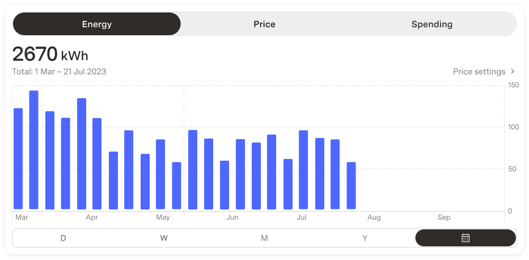The height and width of the screenshot is (260, 529).
Task: Click the 2670 kWh total value
Action: pos(50,54)
